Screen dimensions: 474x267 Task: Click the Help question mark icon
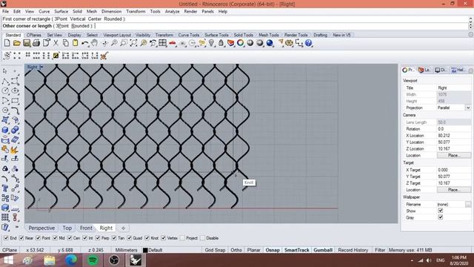(x=308, y=43)
